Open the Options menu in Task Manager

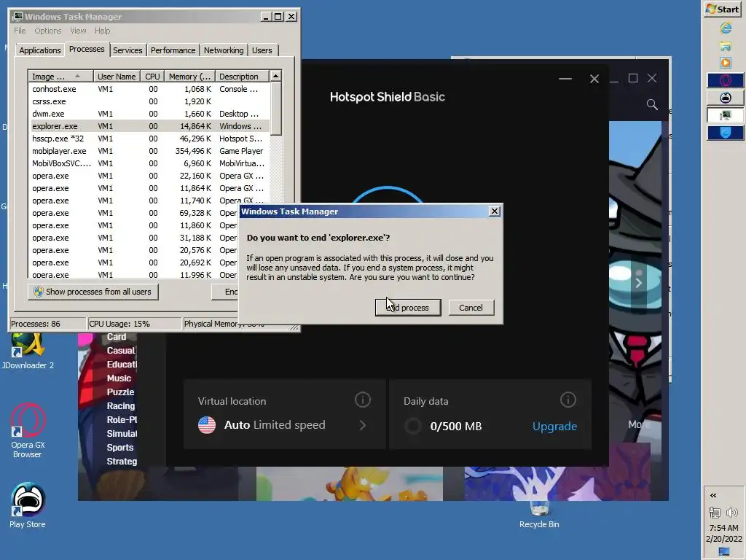(x=47, y=31)
